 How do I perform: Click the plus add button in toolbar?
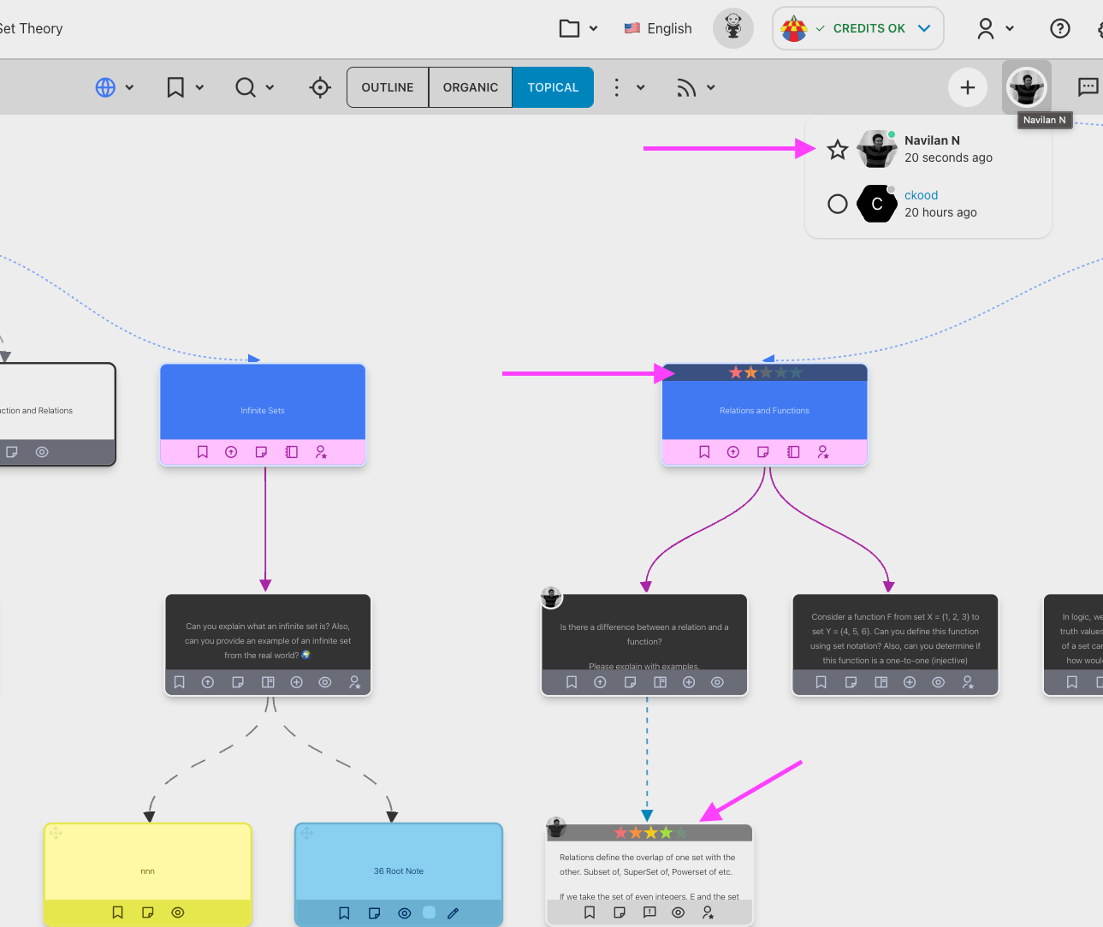[967, 87]
